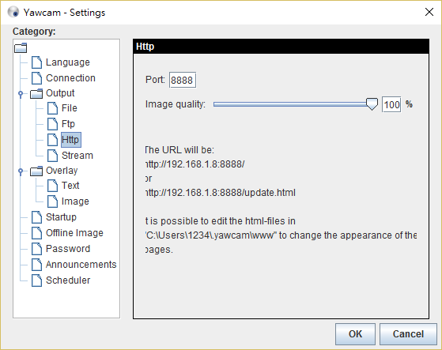Screen dimensions: 442x350
Task: Open the Password settings category
Action: pyautogui.click(x=68, y=249)
